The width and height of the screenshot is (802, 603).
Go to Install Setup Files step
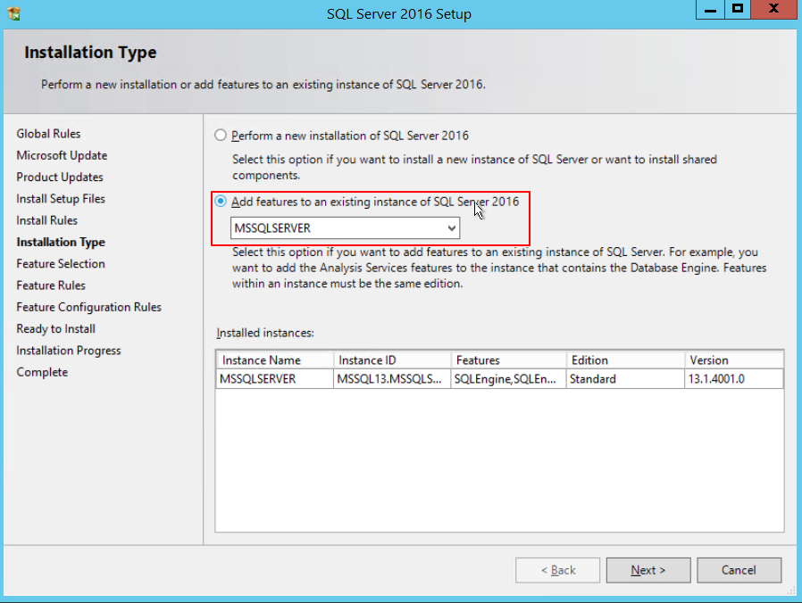pos(61,199)
